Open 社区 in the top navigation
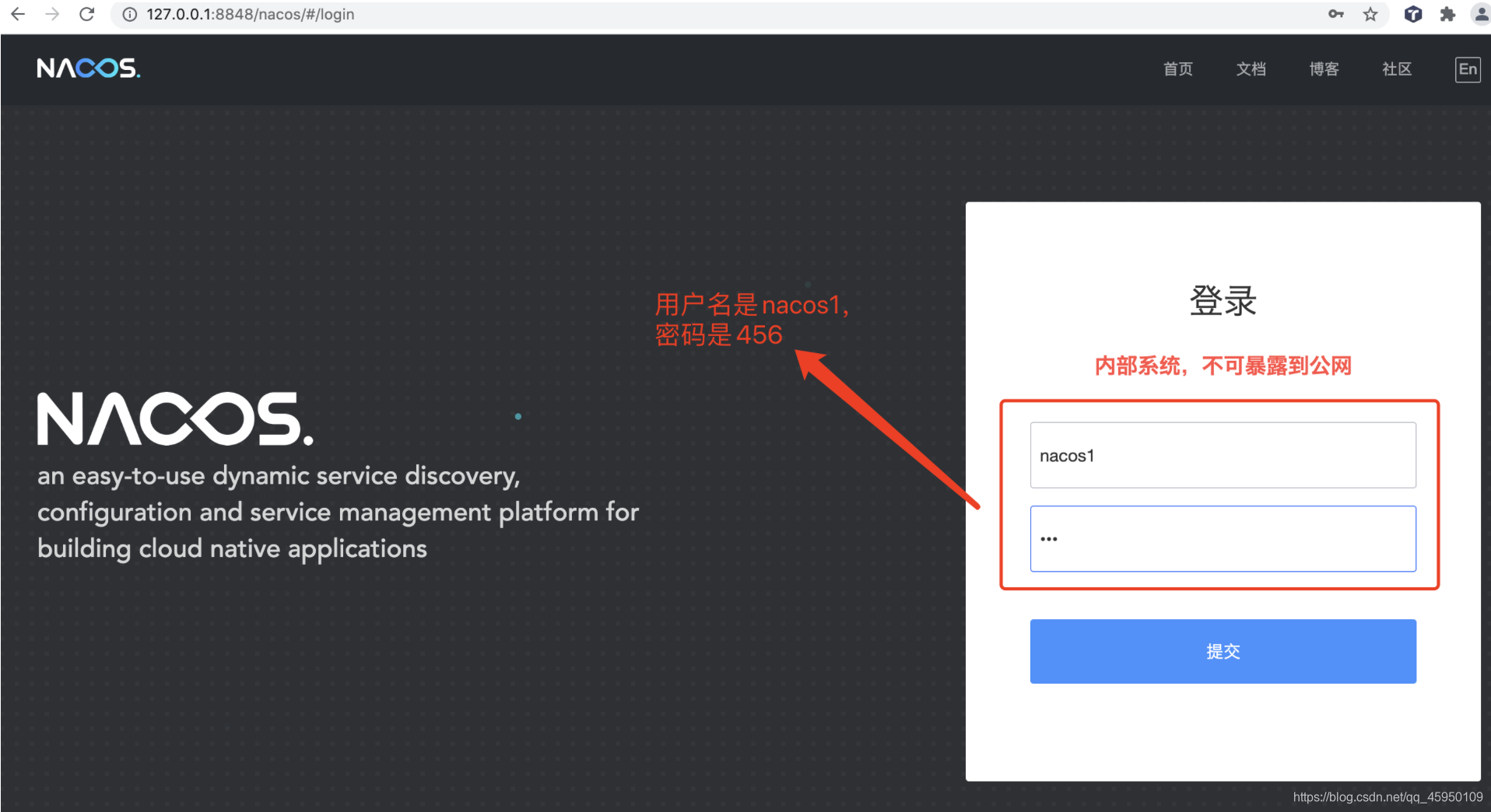This screenshot has width=1491, height=812. coord(1397,69)
